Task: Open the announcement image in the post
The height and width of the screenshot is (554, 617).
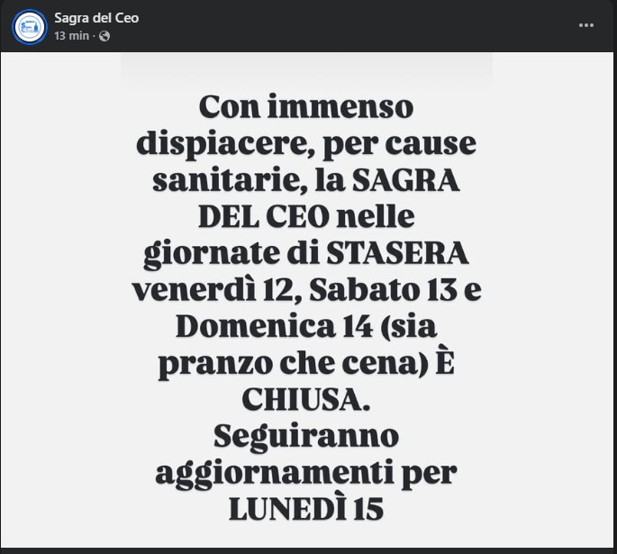Action: pyautogui.click(x=306, y=300)
